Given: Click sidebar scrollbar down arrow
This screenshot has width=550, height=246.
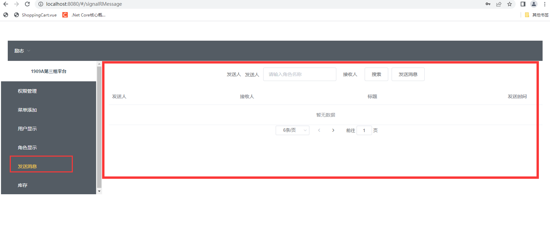Looking at the screenshot, I should coord(99,191).
